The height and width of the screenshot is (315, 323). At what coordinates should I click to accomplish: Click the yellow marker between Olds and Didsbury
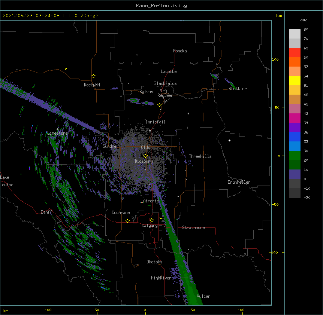[146, 156]
